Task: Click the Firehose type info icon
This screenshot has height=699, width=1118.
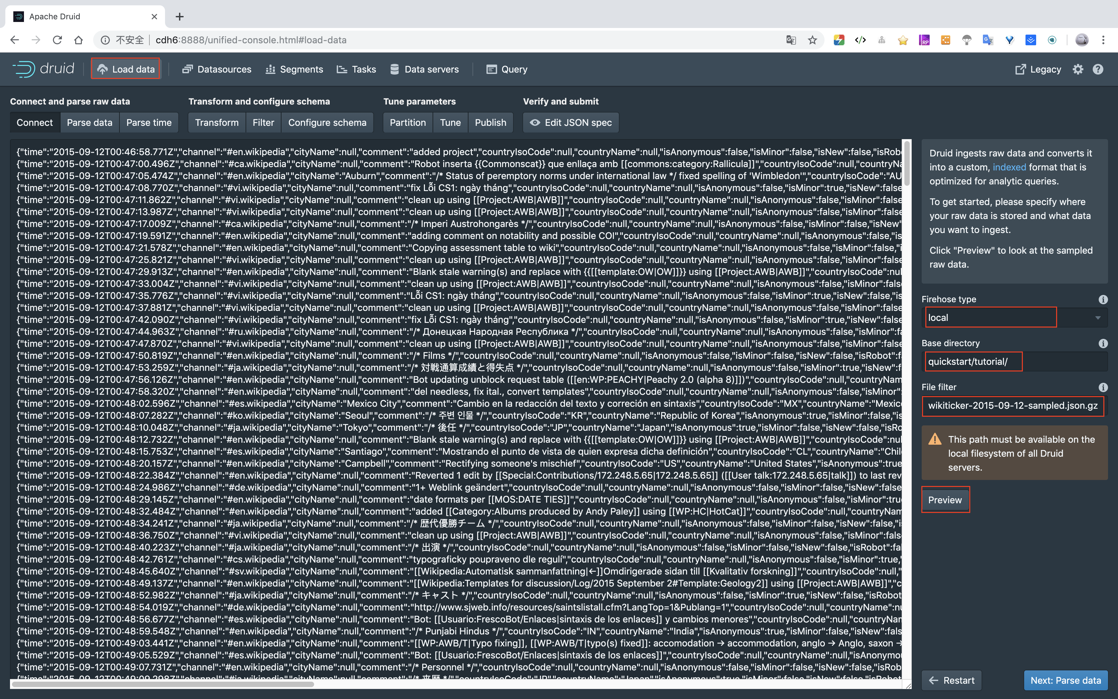Action: pos(1103,300)
